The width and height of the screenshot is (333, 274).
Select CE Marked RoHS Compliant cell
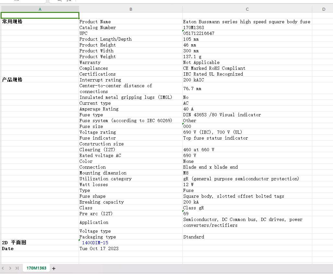247,68
